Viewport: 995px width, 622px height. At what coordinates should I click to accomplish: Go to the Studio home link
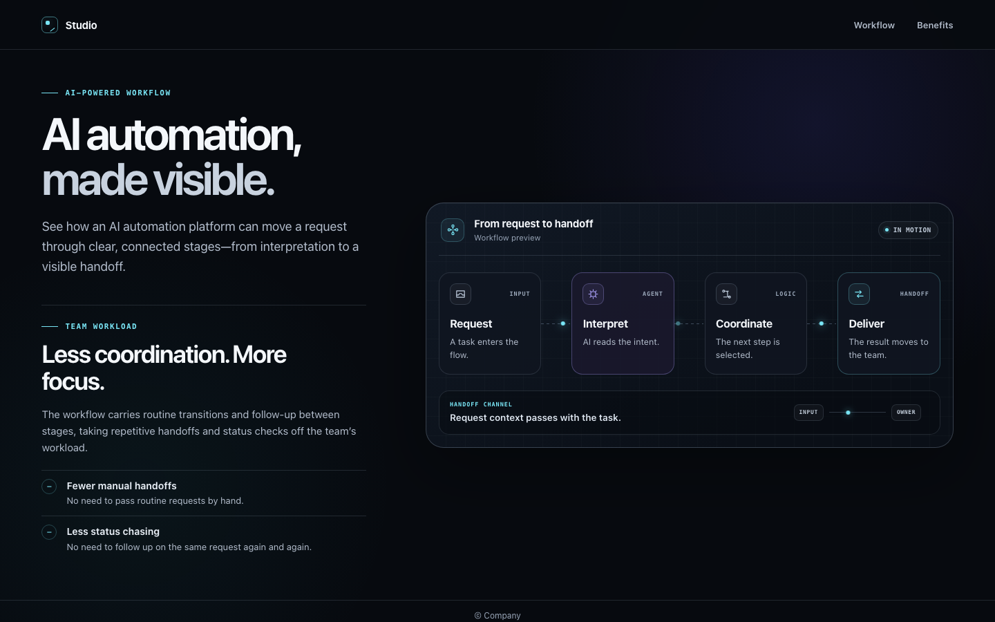[x=69, y=25]
